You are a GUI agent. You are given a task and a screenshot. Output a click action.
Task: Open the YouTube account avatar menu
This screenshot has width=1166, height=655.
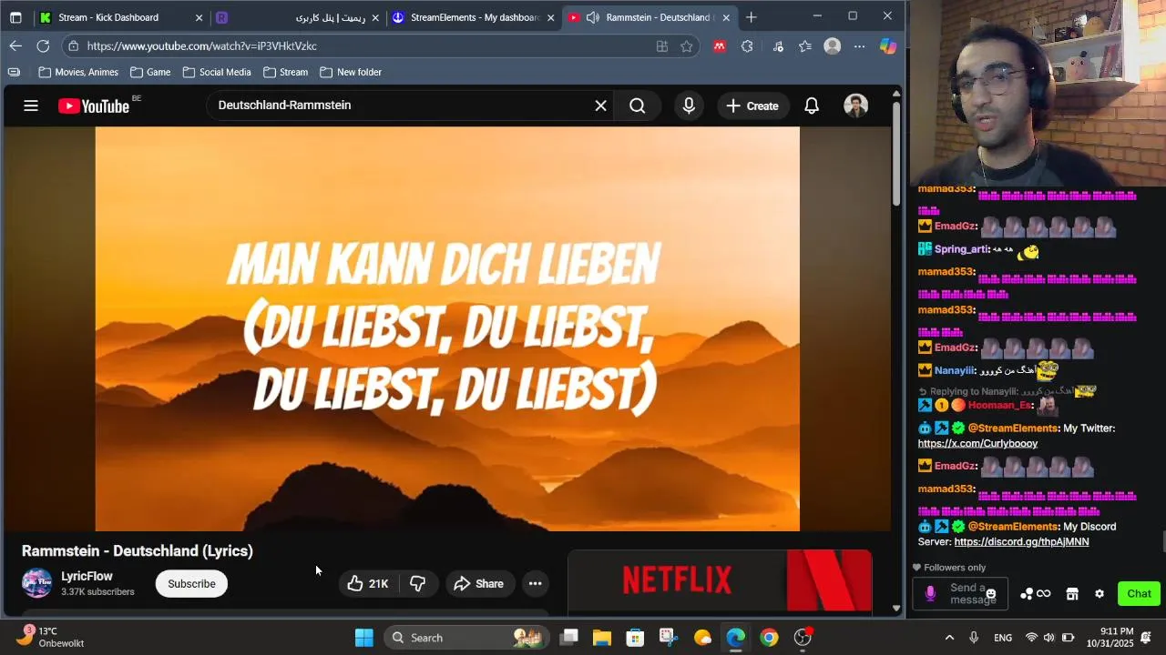pyautogui.click(x=855, y=106)
